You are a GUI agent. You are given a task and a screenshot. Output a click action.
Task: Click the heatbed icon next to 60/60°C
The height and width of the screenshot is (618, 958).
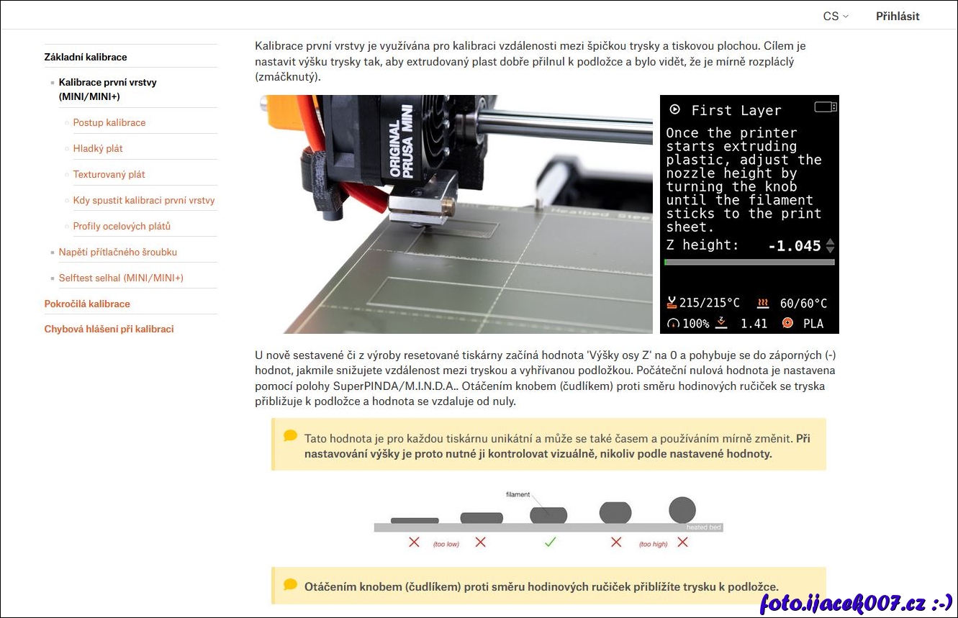pos(763,303)
